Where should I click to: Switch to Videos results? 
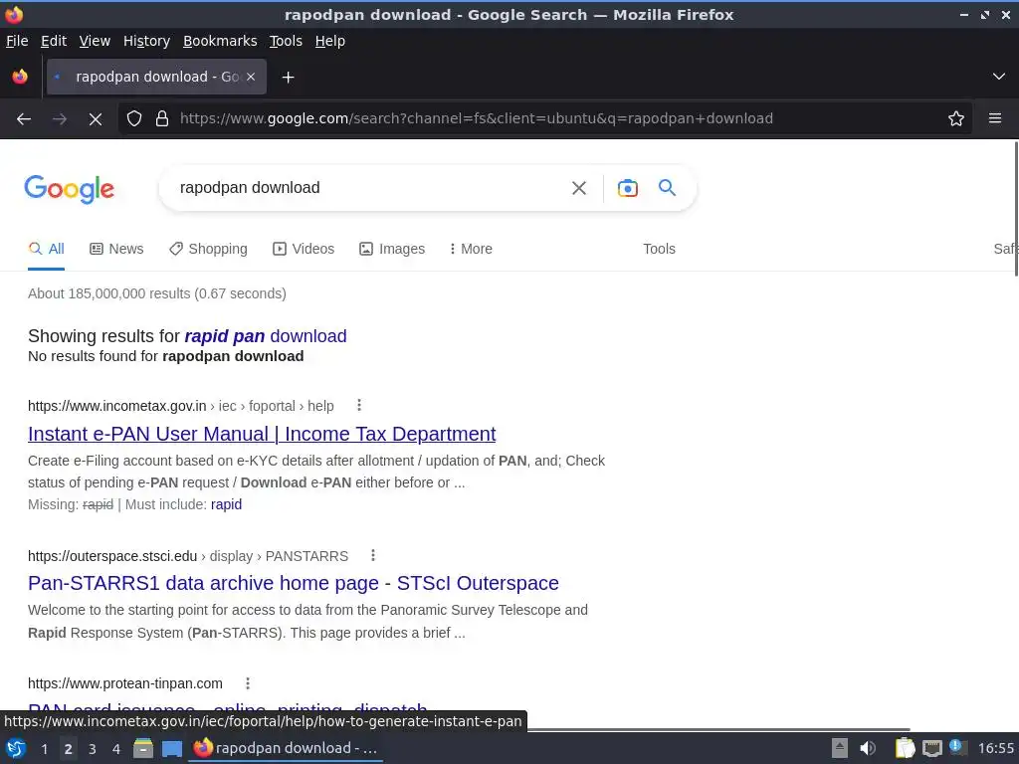click(304, 249)
